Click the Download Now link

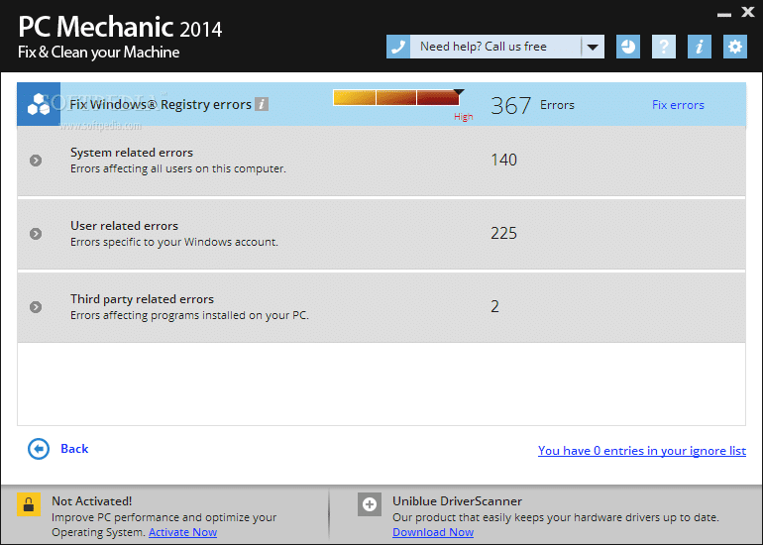(433, 532)
